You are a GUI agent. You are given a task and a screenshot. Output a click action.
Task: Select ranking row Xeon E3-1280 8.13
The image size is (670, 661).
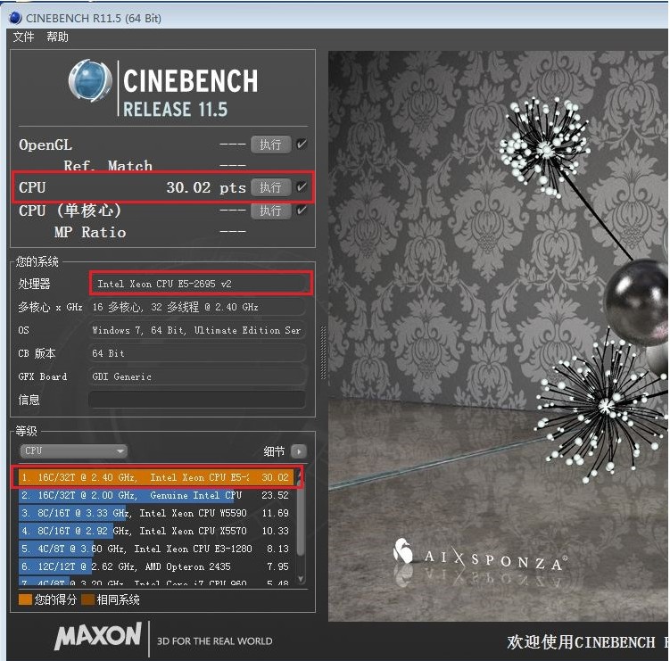[156, 549]
